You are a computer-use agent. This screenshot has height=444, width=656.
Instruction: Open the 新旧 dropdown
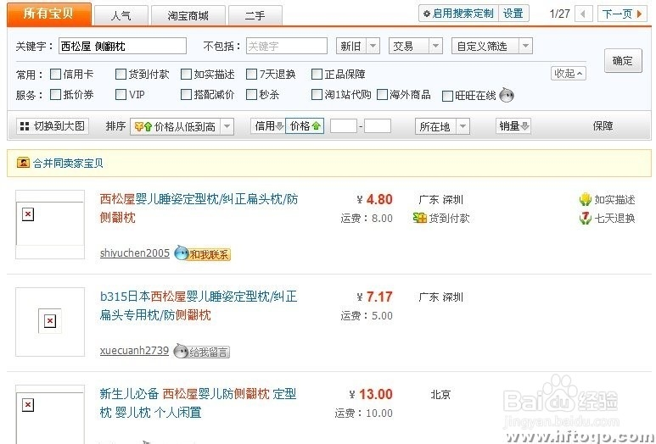(358, 46)
